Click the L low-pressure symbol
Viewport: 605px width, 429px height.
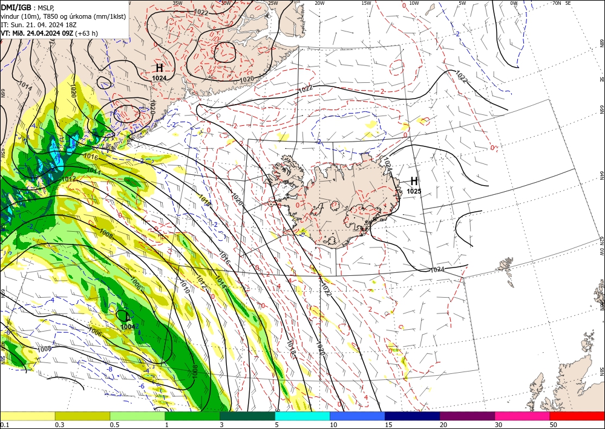coord(127,317)
